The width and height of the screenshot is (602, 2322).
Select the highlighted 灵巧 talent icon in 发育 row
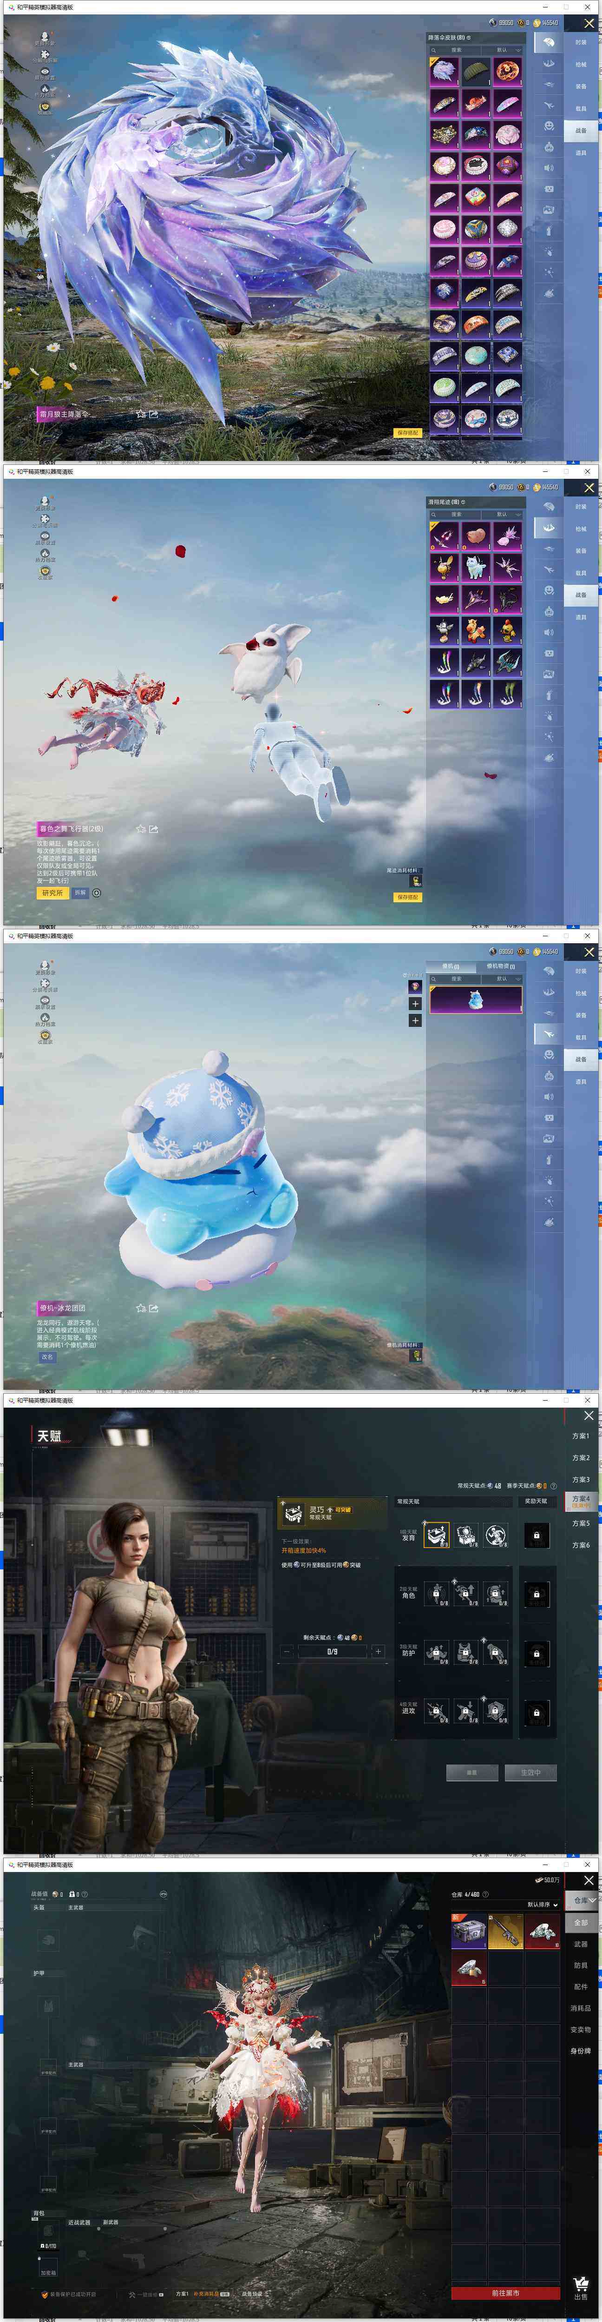436,1535
